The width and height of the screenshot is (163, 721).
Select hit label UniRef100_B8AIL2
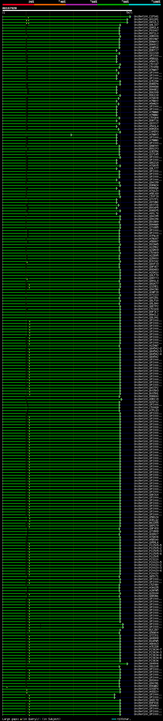tap(146, 315)
